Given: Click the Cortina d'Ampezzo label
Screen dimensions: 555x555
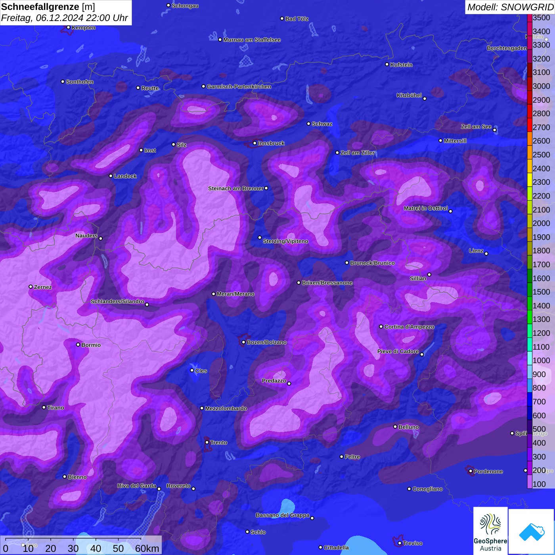Looking at the screenshot, I should point(409,327).
